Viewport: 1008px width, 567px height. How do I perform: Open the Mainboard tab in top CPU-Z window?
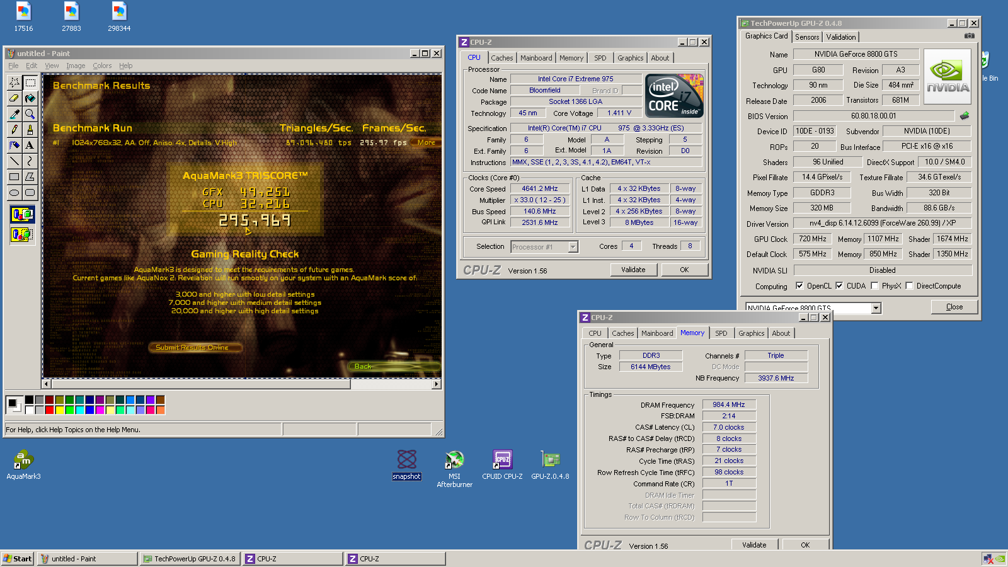point(536,58)
